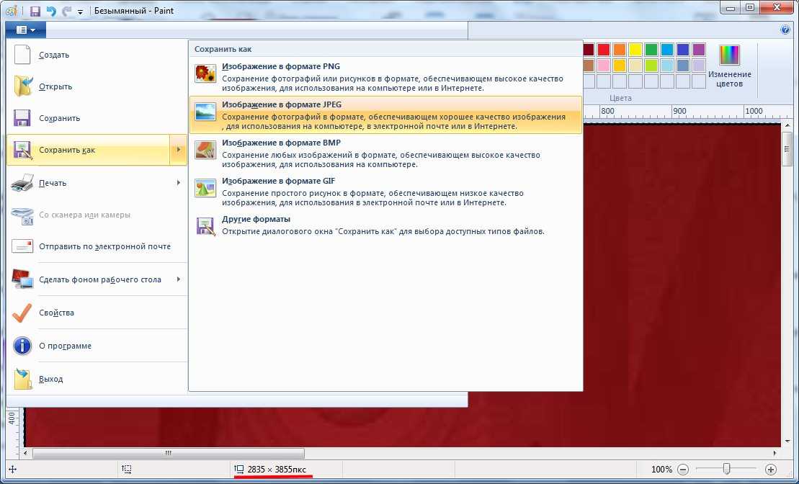Image resolution: width=799 pixels, height=484 pixels.
Task: Pick the orange color swatch
Action: tap(620, 50)
